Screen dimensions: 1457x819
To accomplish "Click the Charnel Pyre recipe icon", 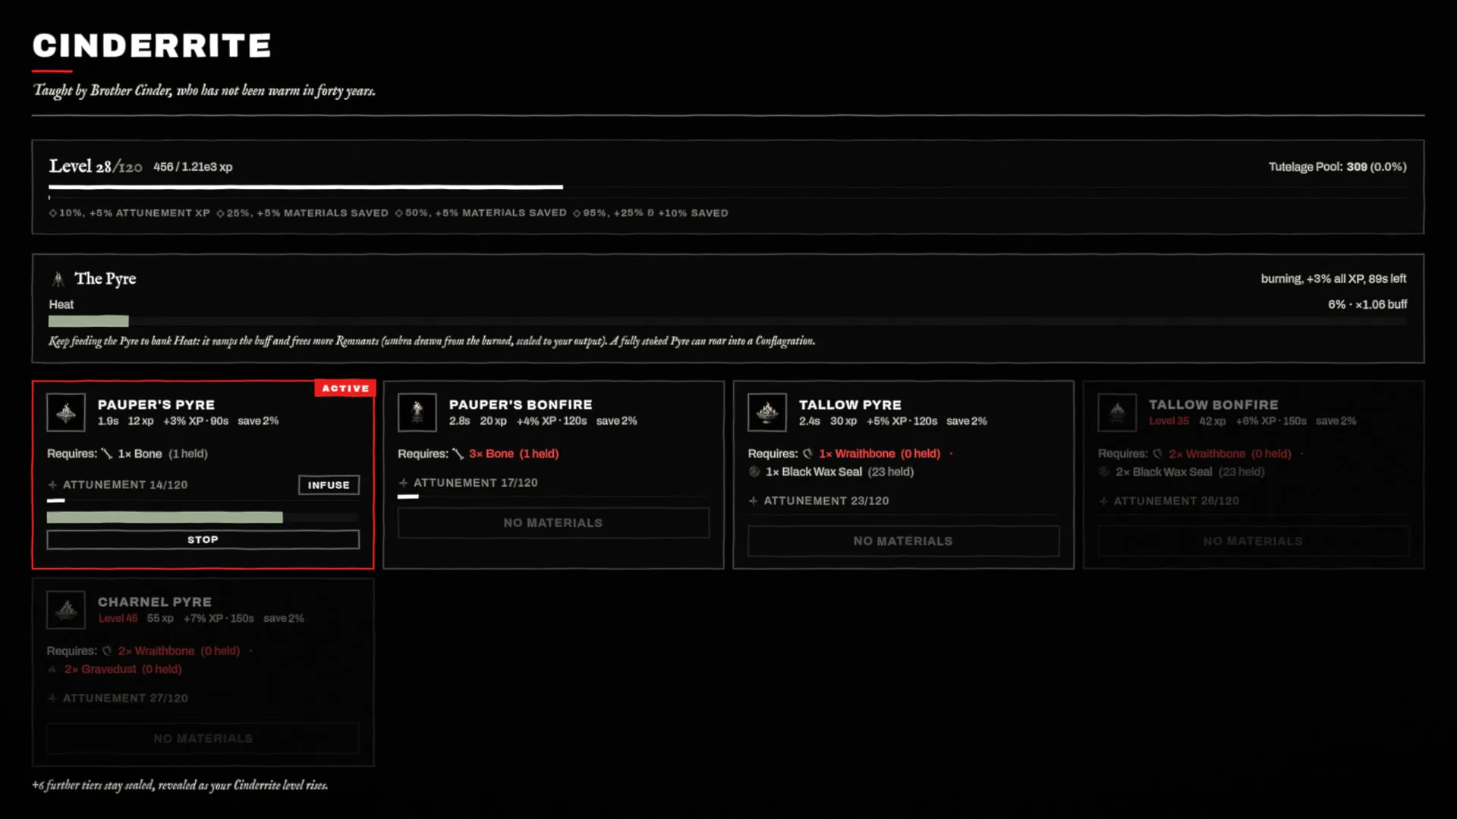I will click(x=66, y=610).
